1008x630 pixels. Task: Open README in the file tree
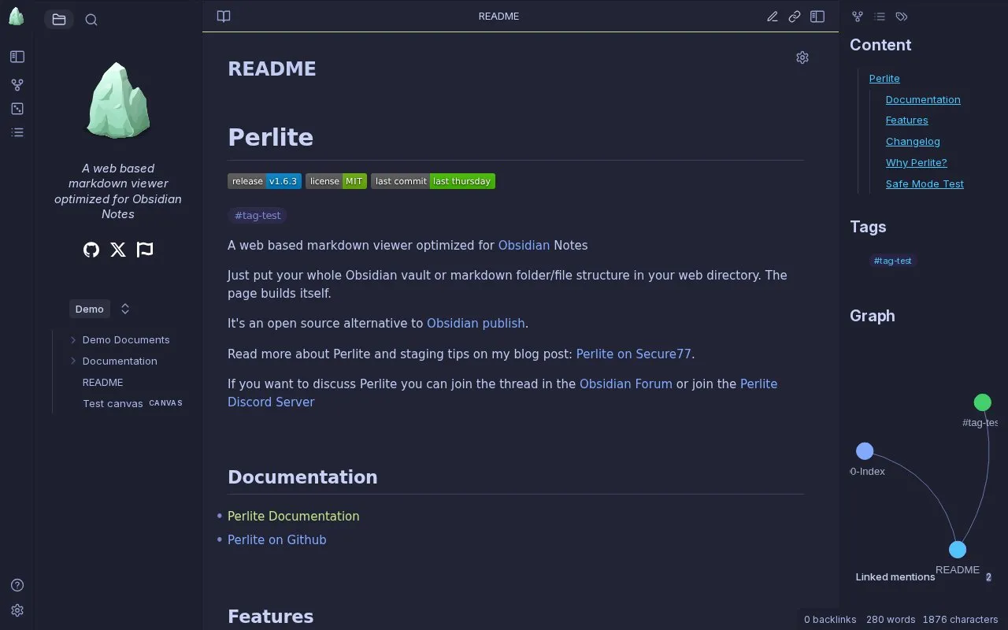tap(102, 383)
